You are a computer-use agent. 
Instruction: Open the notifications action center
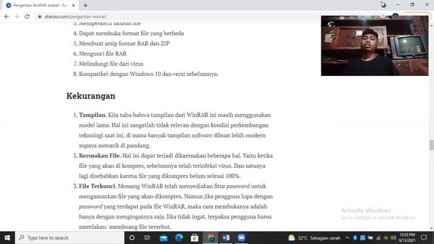(x=424, y=238)
